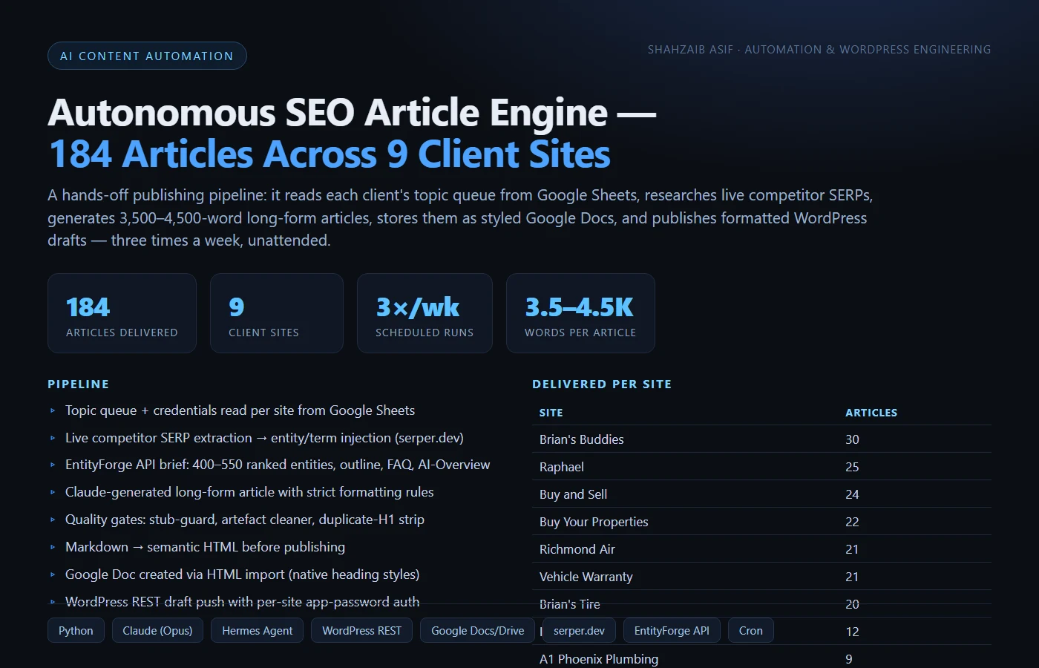Select the Vehicle Warranty site row

point(761,577)
